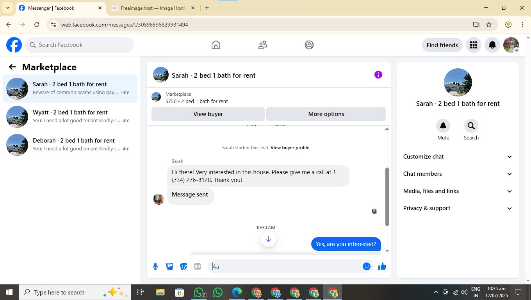Open the View buyer profile link

pyautogui.click(x=290, y=148)
